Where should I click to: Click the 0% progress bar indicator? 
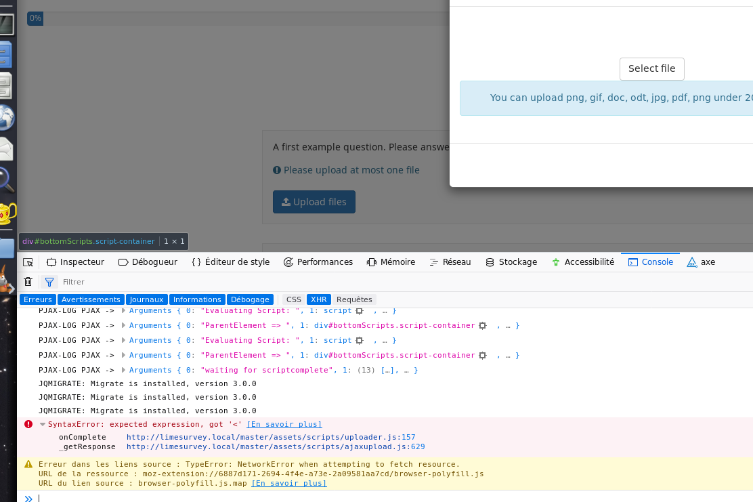35,18
